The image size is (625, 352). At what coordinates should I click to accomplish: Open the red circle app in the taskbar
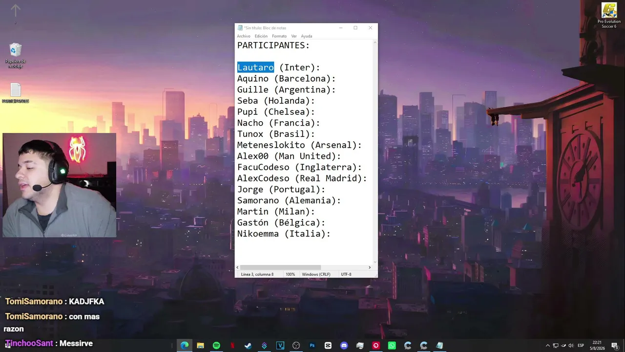coord(375,346)
